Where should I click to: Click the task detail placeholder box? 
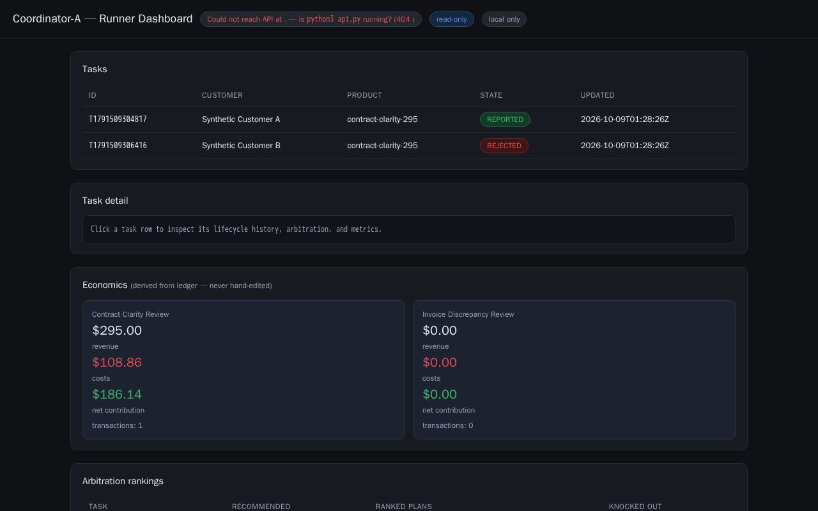(x=409, y=229)
